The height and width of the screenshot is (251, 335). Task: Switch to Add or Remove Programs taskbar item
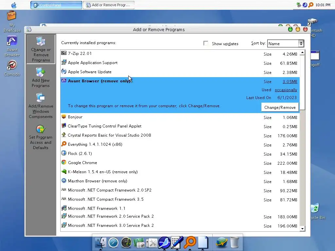109,5
